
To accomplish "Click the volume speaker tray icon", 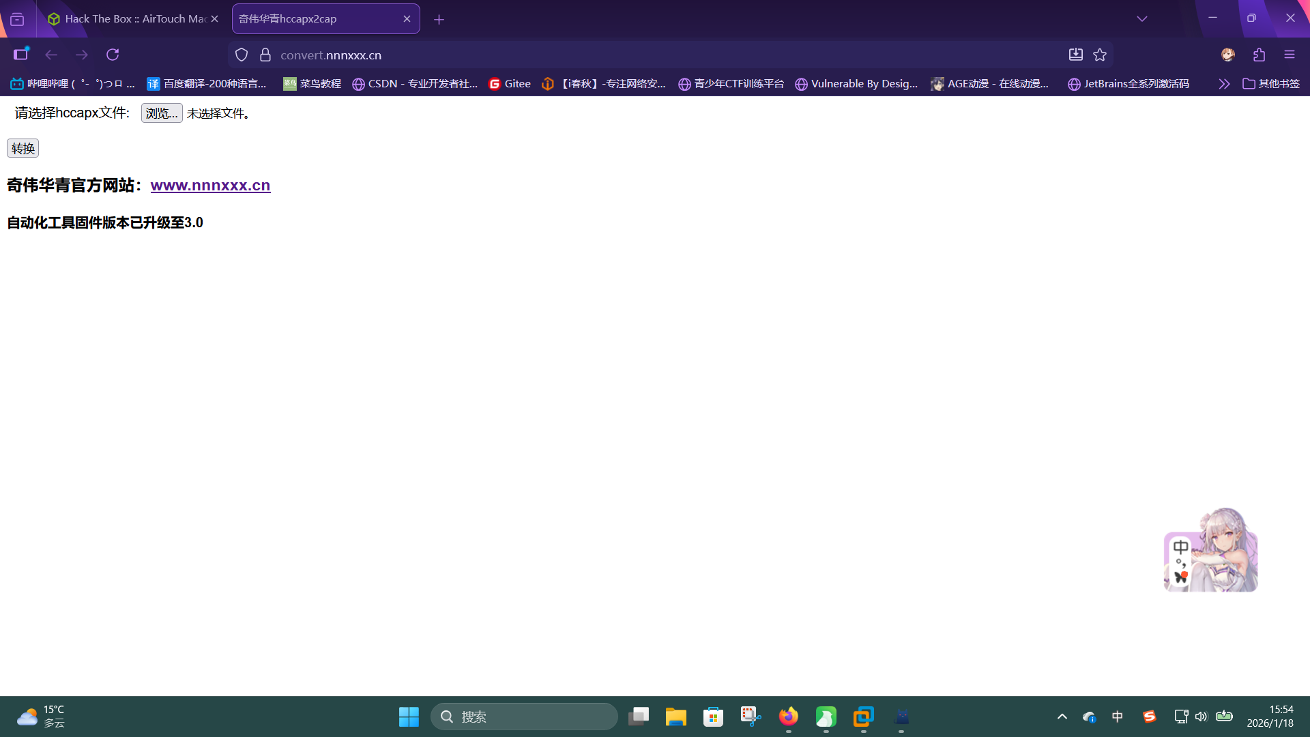I will click(x=1201, y=717).
